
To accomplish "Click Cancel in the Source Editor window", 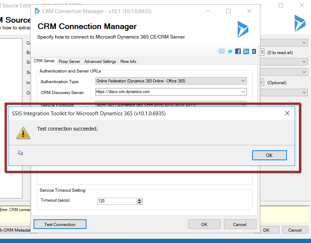I will click(295, 230).
